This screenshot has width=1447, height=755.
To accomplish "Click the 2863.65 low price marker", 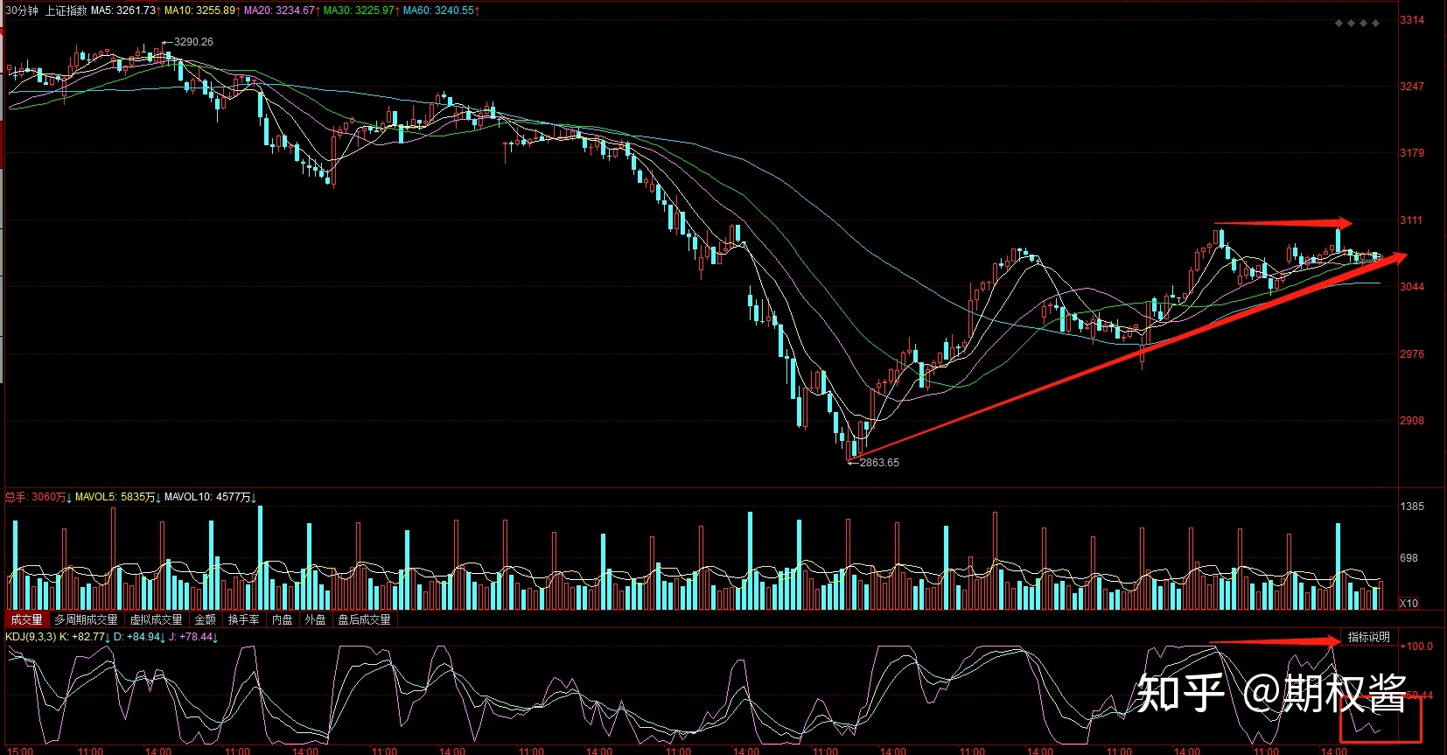I will (879, 462).
